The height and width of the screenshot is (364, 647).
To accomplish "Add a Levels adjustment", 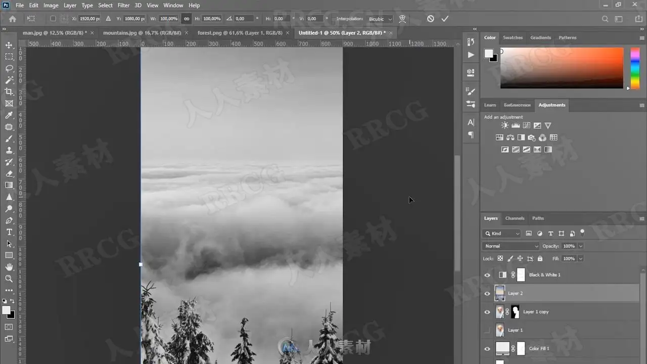I will tap(516, 125).
